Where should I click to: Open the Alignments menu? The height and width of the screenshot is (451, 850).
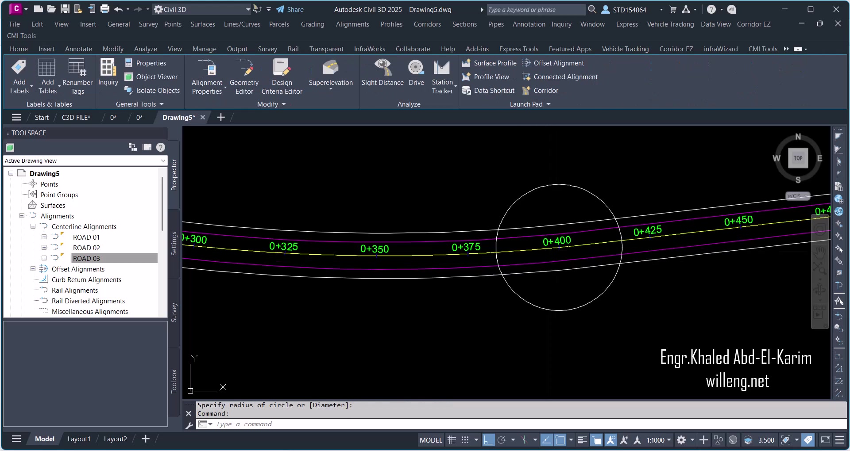tap(352, 24)
